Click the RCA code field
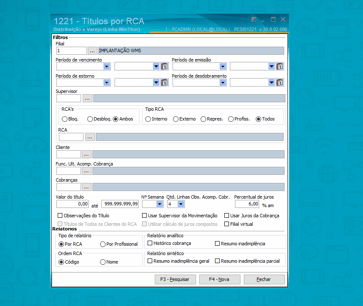 pos(71,137)
